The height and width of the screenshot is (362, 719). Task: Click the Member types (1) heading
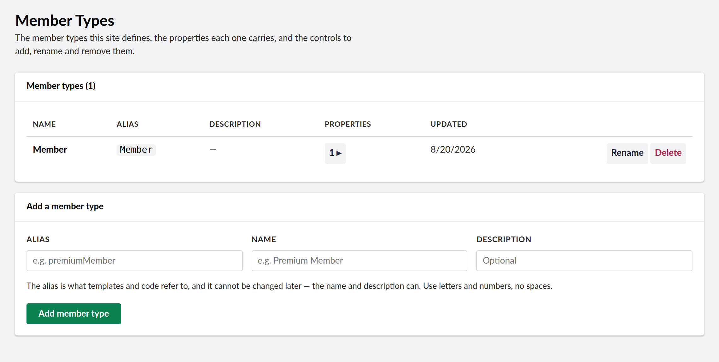[61, 86]
